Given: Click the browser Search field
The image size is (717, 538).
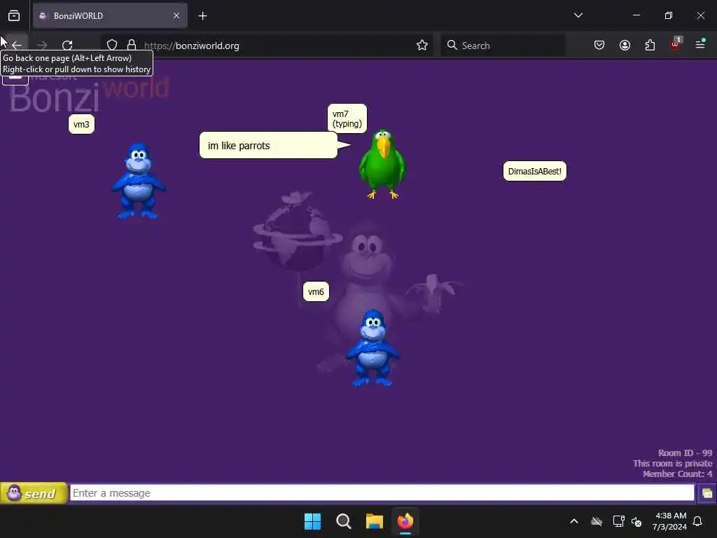Looking at the screenshot, I should [503, 46].
